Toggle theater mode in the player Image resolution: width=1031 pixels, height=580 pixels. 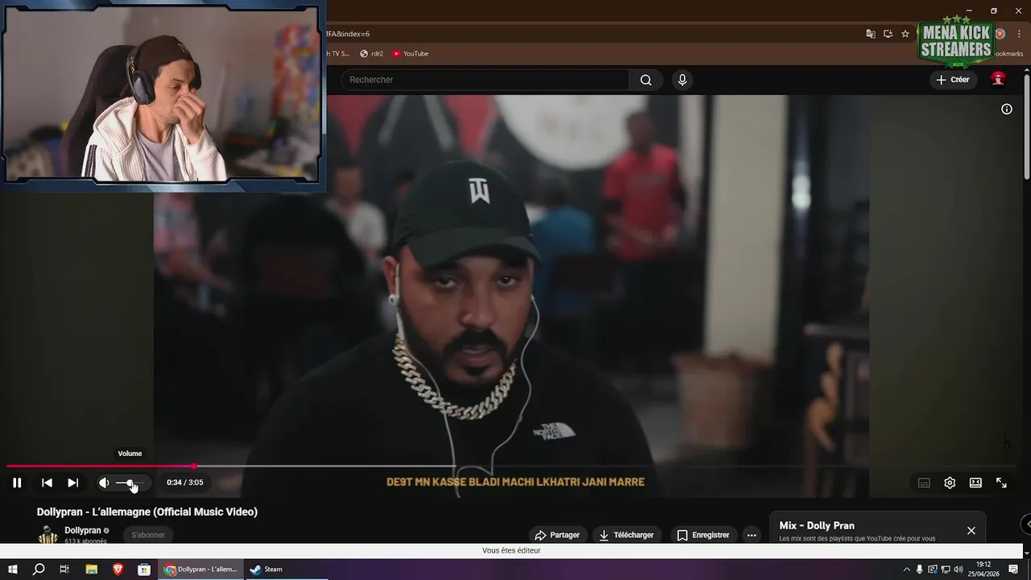(x=975, y=483)
